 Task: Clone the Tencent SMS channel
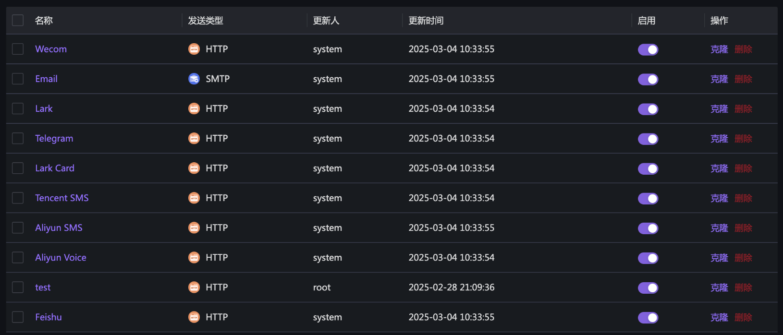719,198
